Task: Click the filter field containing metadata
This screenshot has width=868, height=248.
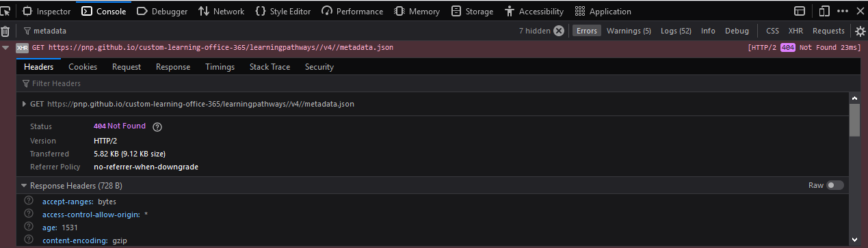Action: 267,31
